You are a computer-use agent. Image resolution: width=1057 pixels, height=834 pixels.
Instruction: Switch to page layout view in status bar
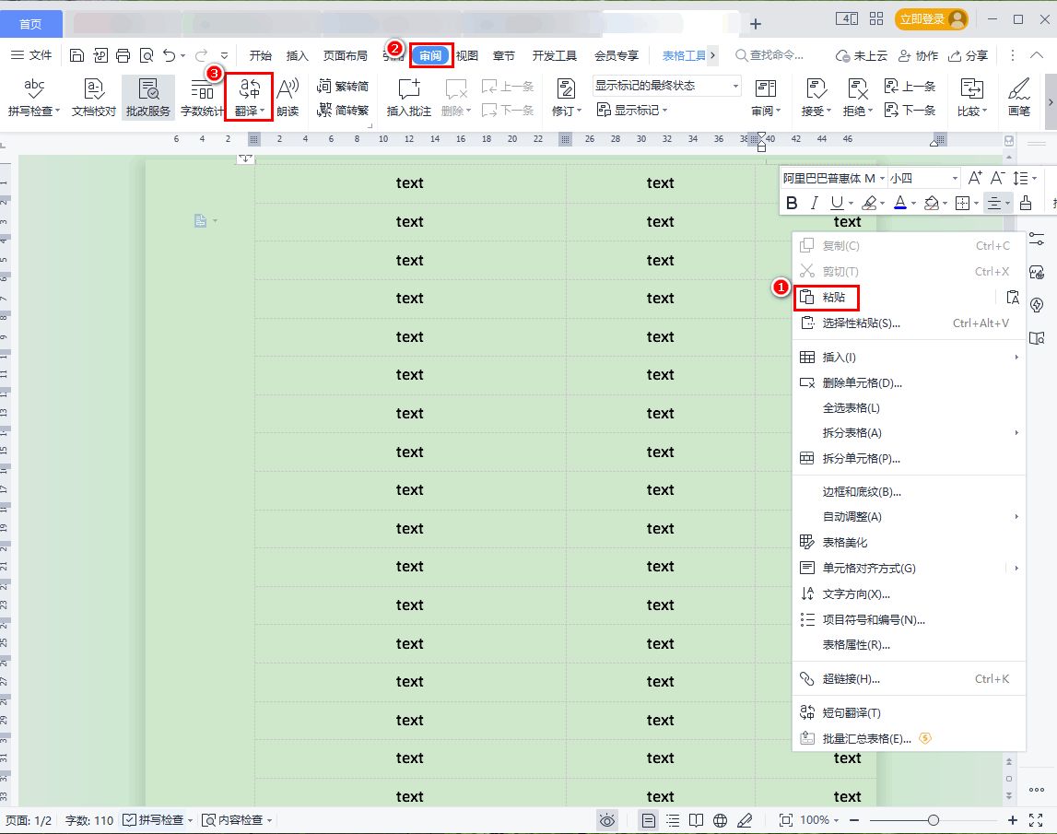[x=649, y=820]
